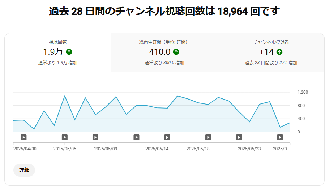
Task: Click the 2025/04/30 axis date label
Action: pos(25,149)
